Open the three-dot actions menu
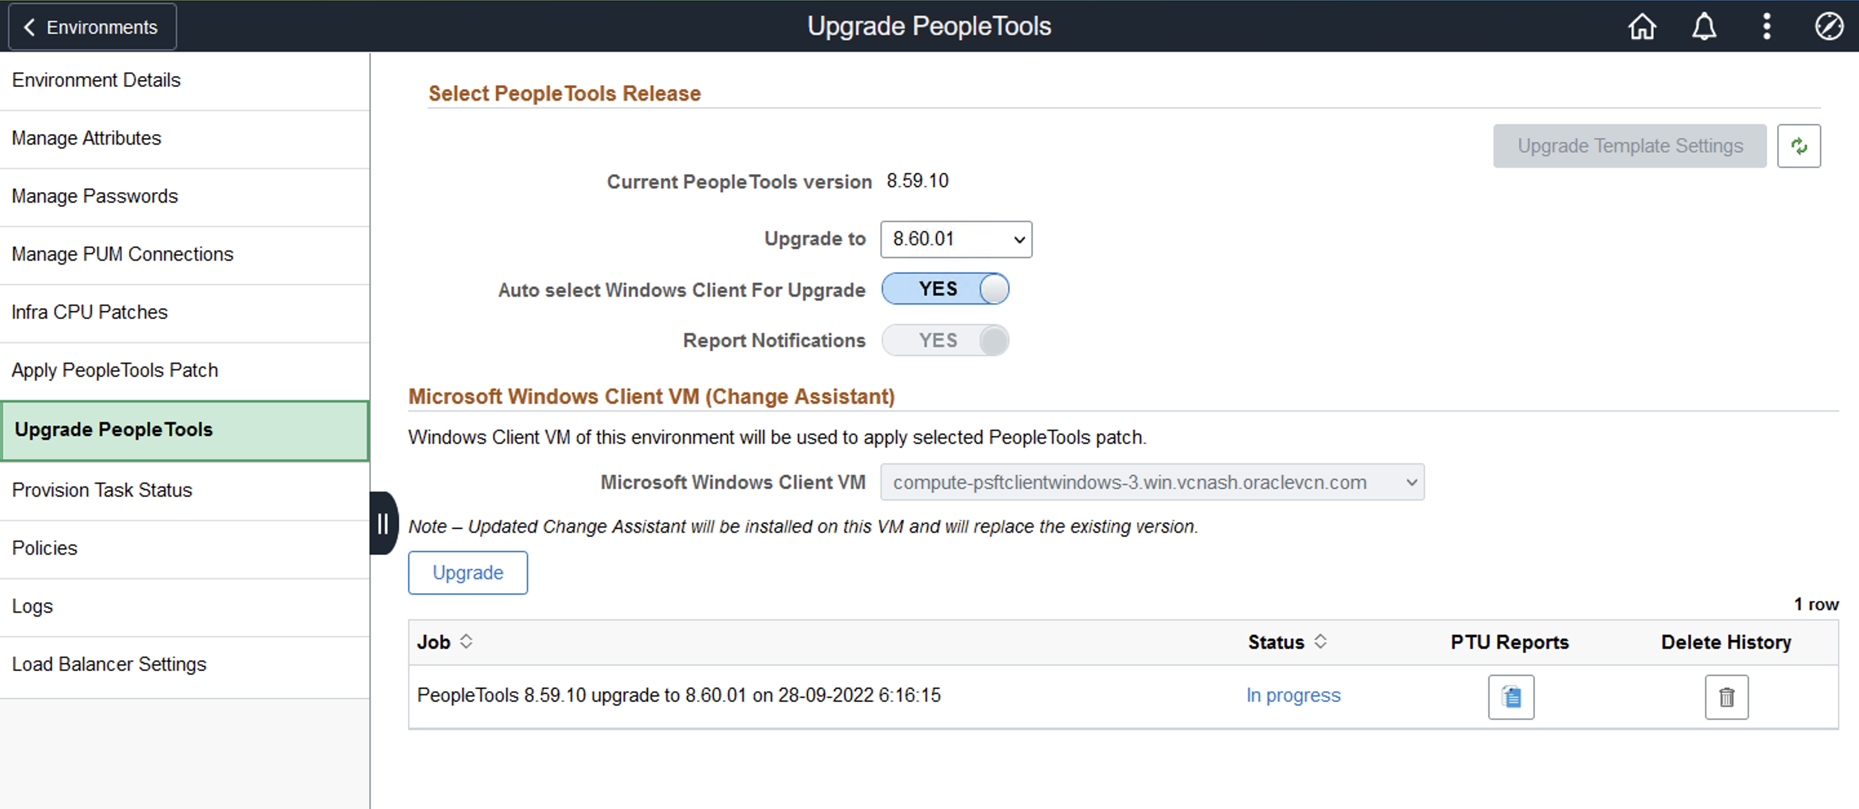Screen dimensions: 1859x809 pyautogui.click(x=1766, y=26)
